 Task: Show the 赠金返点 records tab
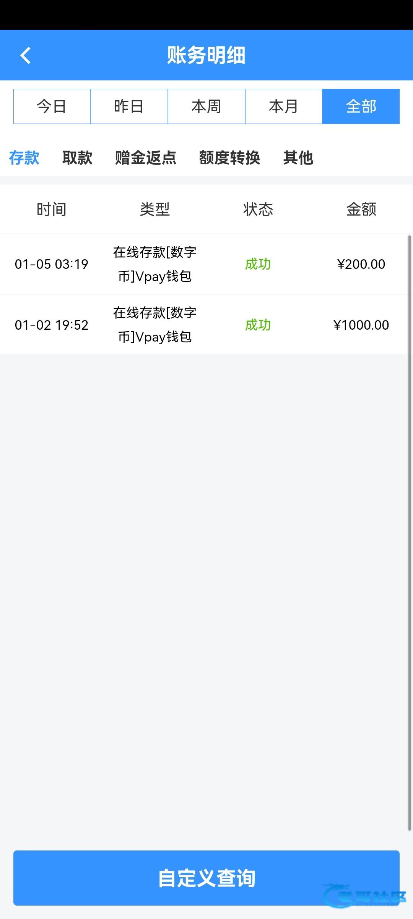(x=146, y=158)
